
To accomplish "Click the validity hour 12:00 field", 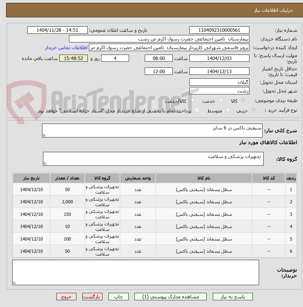I will [x=159, y=71].
